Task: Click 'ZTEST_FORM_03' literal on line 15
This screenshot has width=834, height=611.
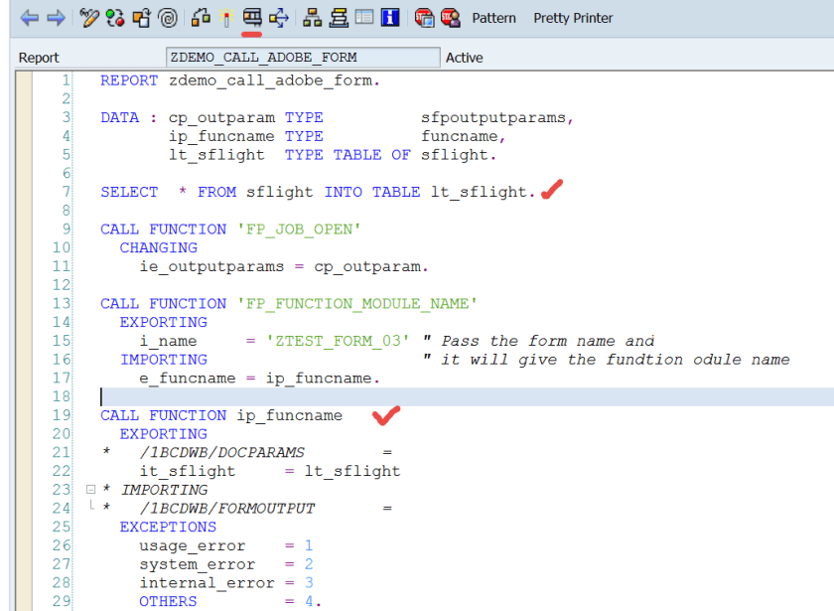Action: point(338,341)
